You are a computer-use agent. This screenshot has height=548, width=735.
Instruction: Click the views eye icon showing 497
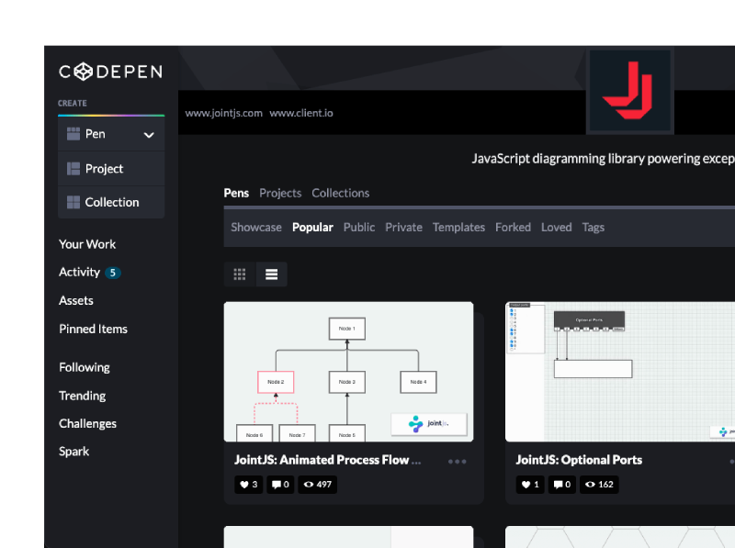312,485
